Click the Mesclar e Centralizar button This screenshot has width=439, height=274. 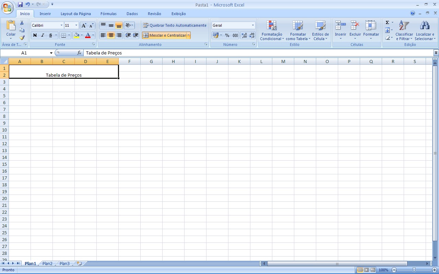[164, 35]
